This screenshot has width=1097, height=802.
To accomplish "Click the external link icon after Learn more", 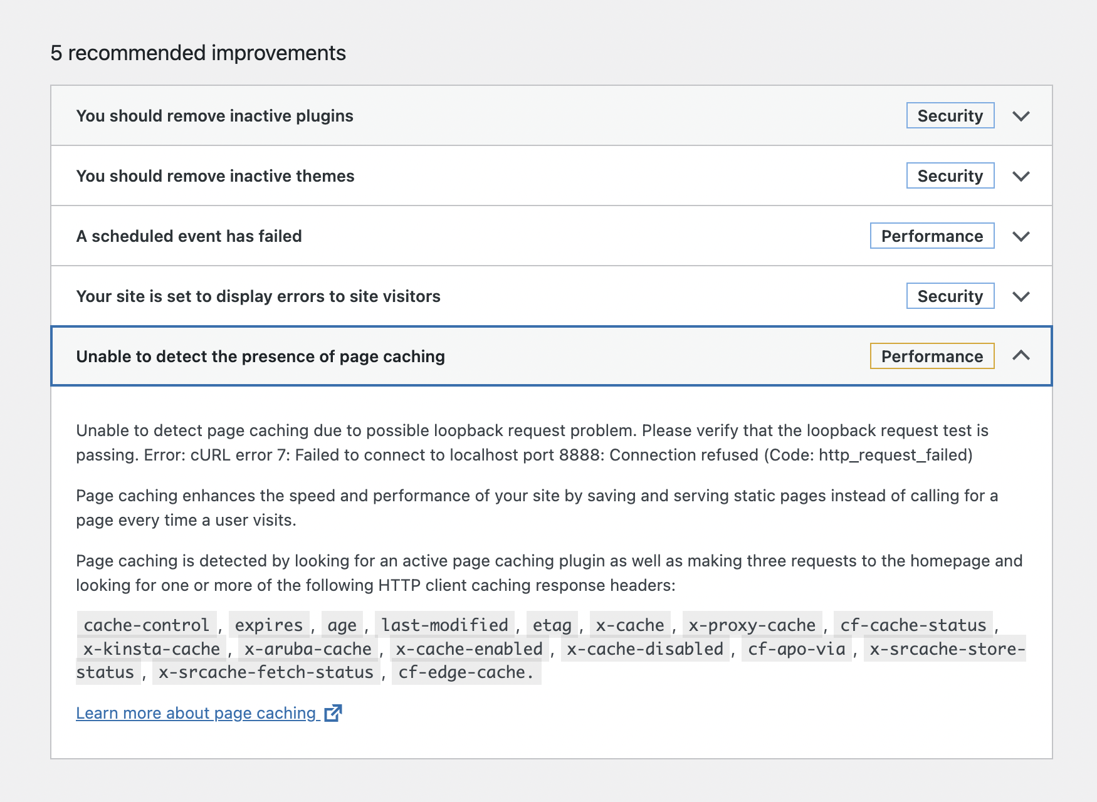I will point(333,713).
